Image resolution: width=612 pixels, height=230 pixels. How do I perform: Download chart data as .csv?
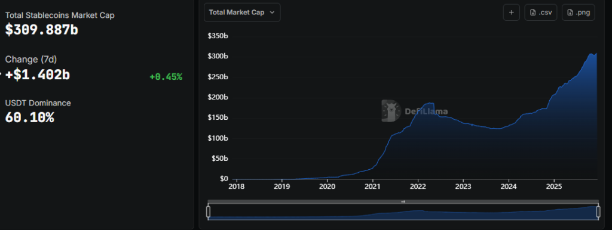click(x=540, y=13)
